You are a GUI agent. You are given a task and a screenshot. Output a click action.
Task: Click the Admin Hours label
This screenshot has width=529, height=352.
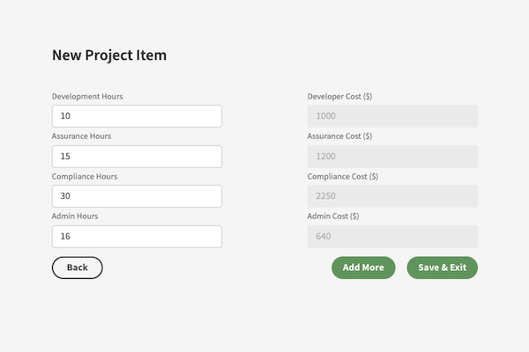click(75, 216)
